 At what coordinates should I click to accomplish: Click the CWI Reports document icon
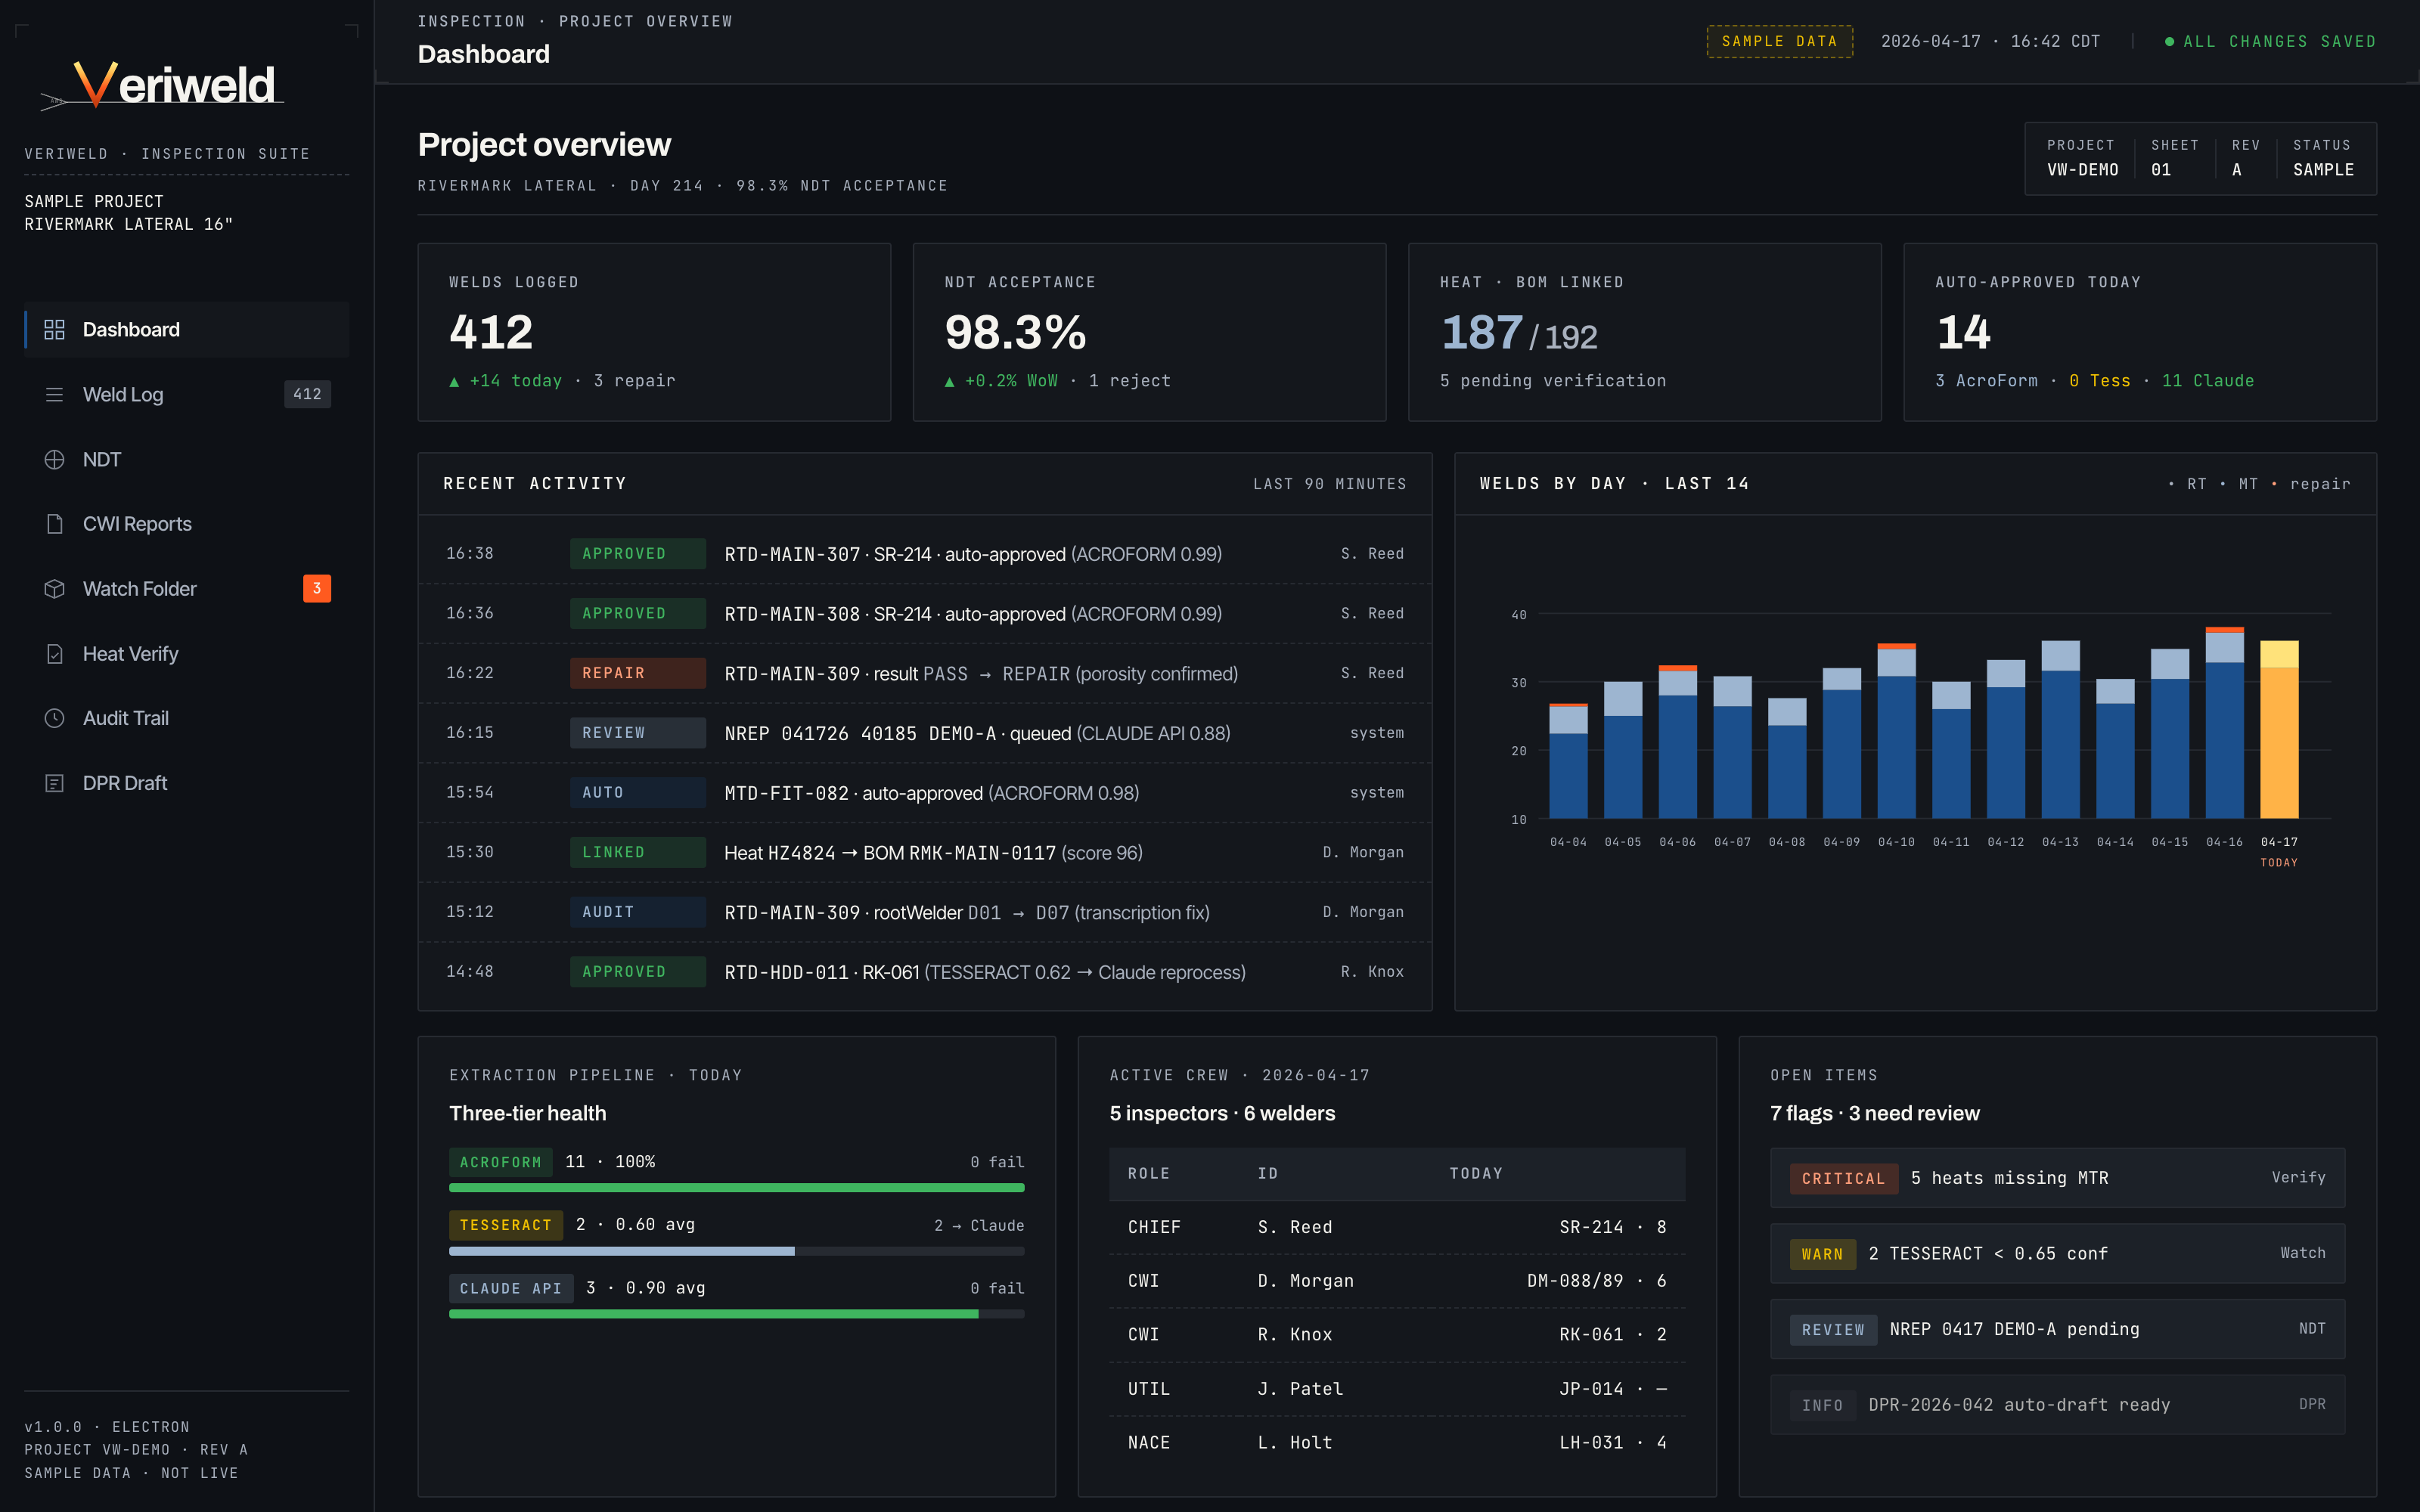coord(54,523)
